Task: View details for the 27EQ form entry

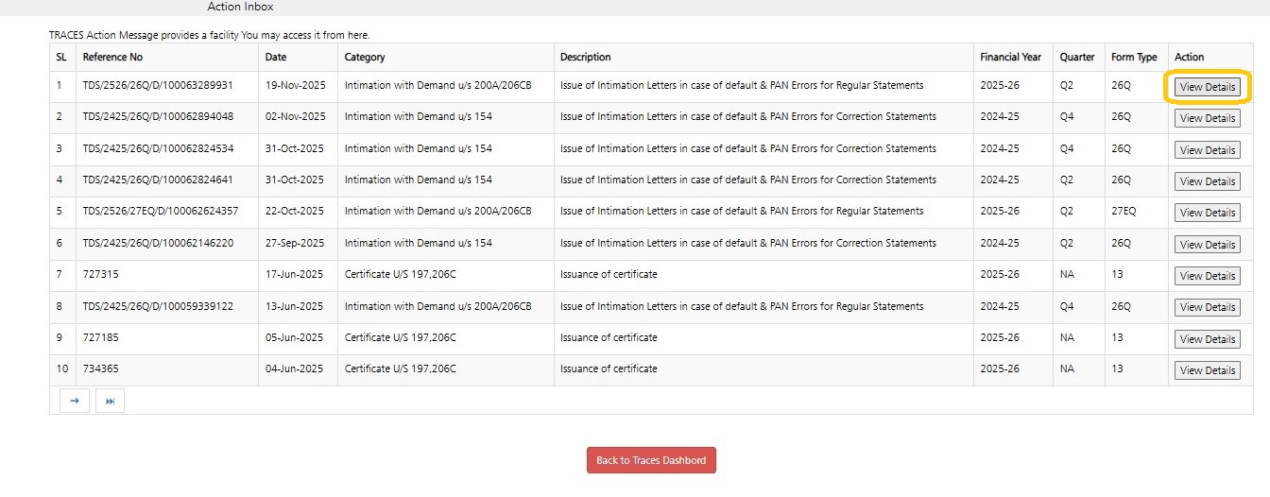Action: [x=1207, y=213]
